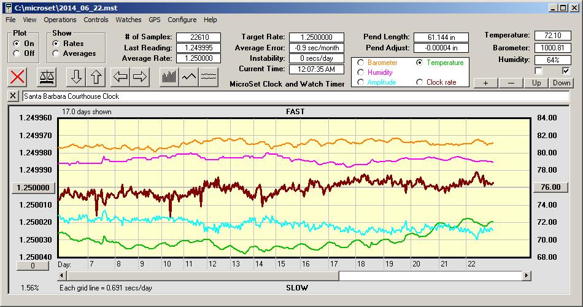Turn Plot to Off
583x307 pixels.
click(x=16, y=53)
